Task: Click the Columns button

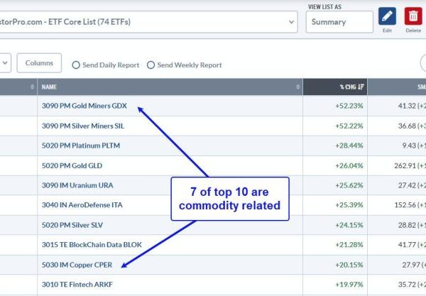Action: pos(39,63)
